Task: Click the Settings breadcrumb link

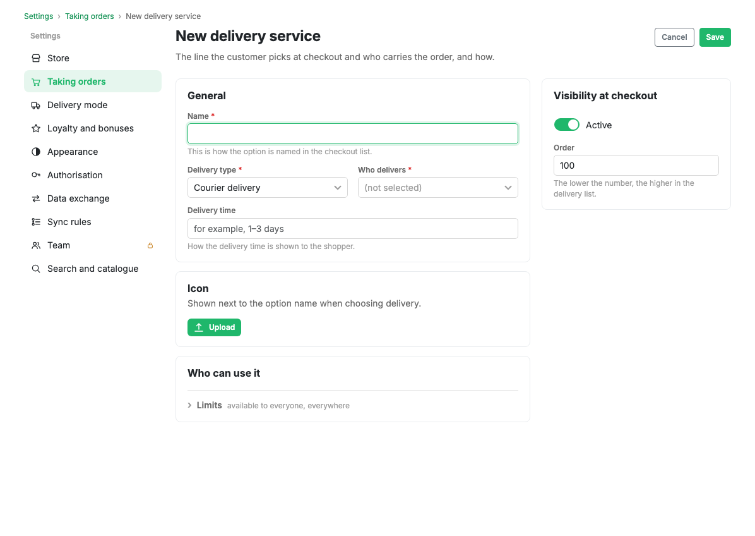Action: coord(39,16)
